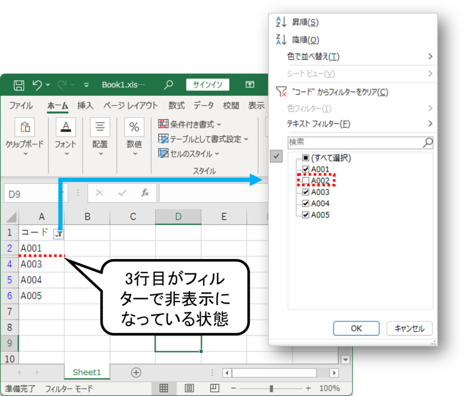Toggle the (すべて選択) checkbox
464x396 pixels.
pos(306,158)
